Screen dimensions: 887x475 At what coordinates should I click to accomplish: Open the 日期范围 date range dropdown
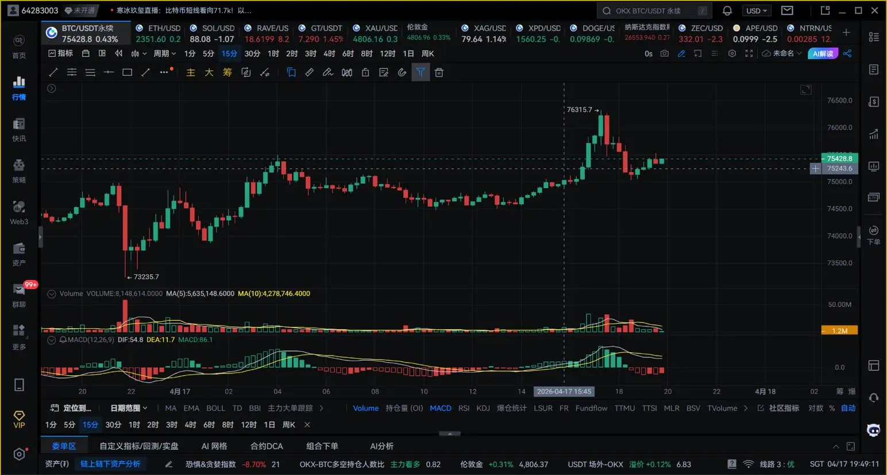(129, 408)
